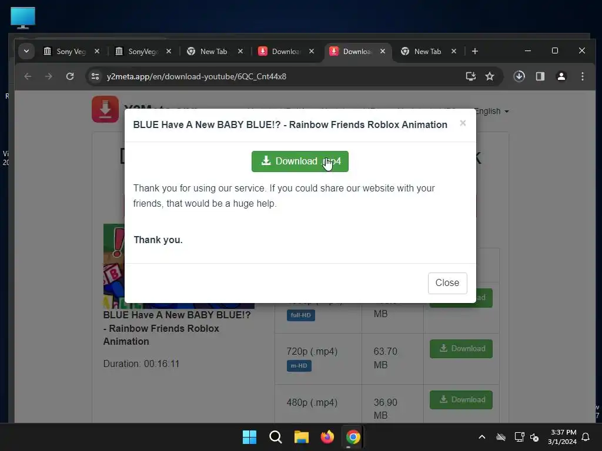
Task: Open Firefox from taskbar
Action: coord(327,437)
